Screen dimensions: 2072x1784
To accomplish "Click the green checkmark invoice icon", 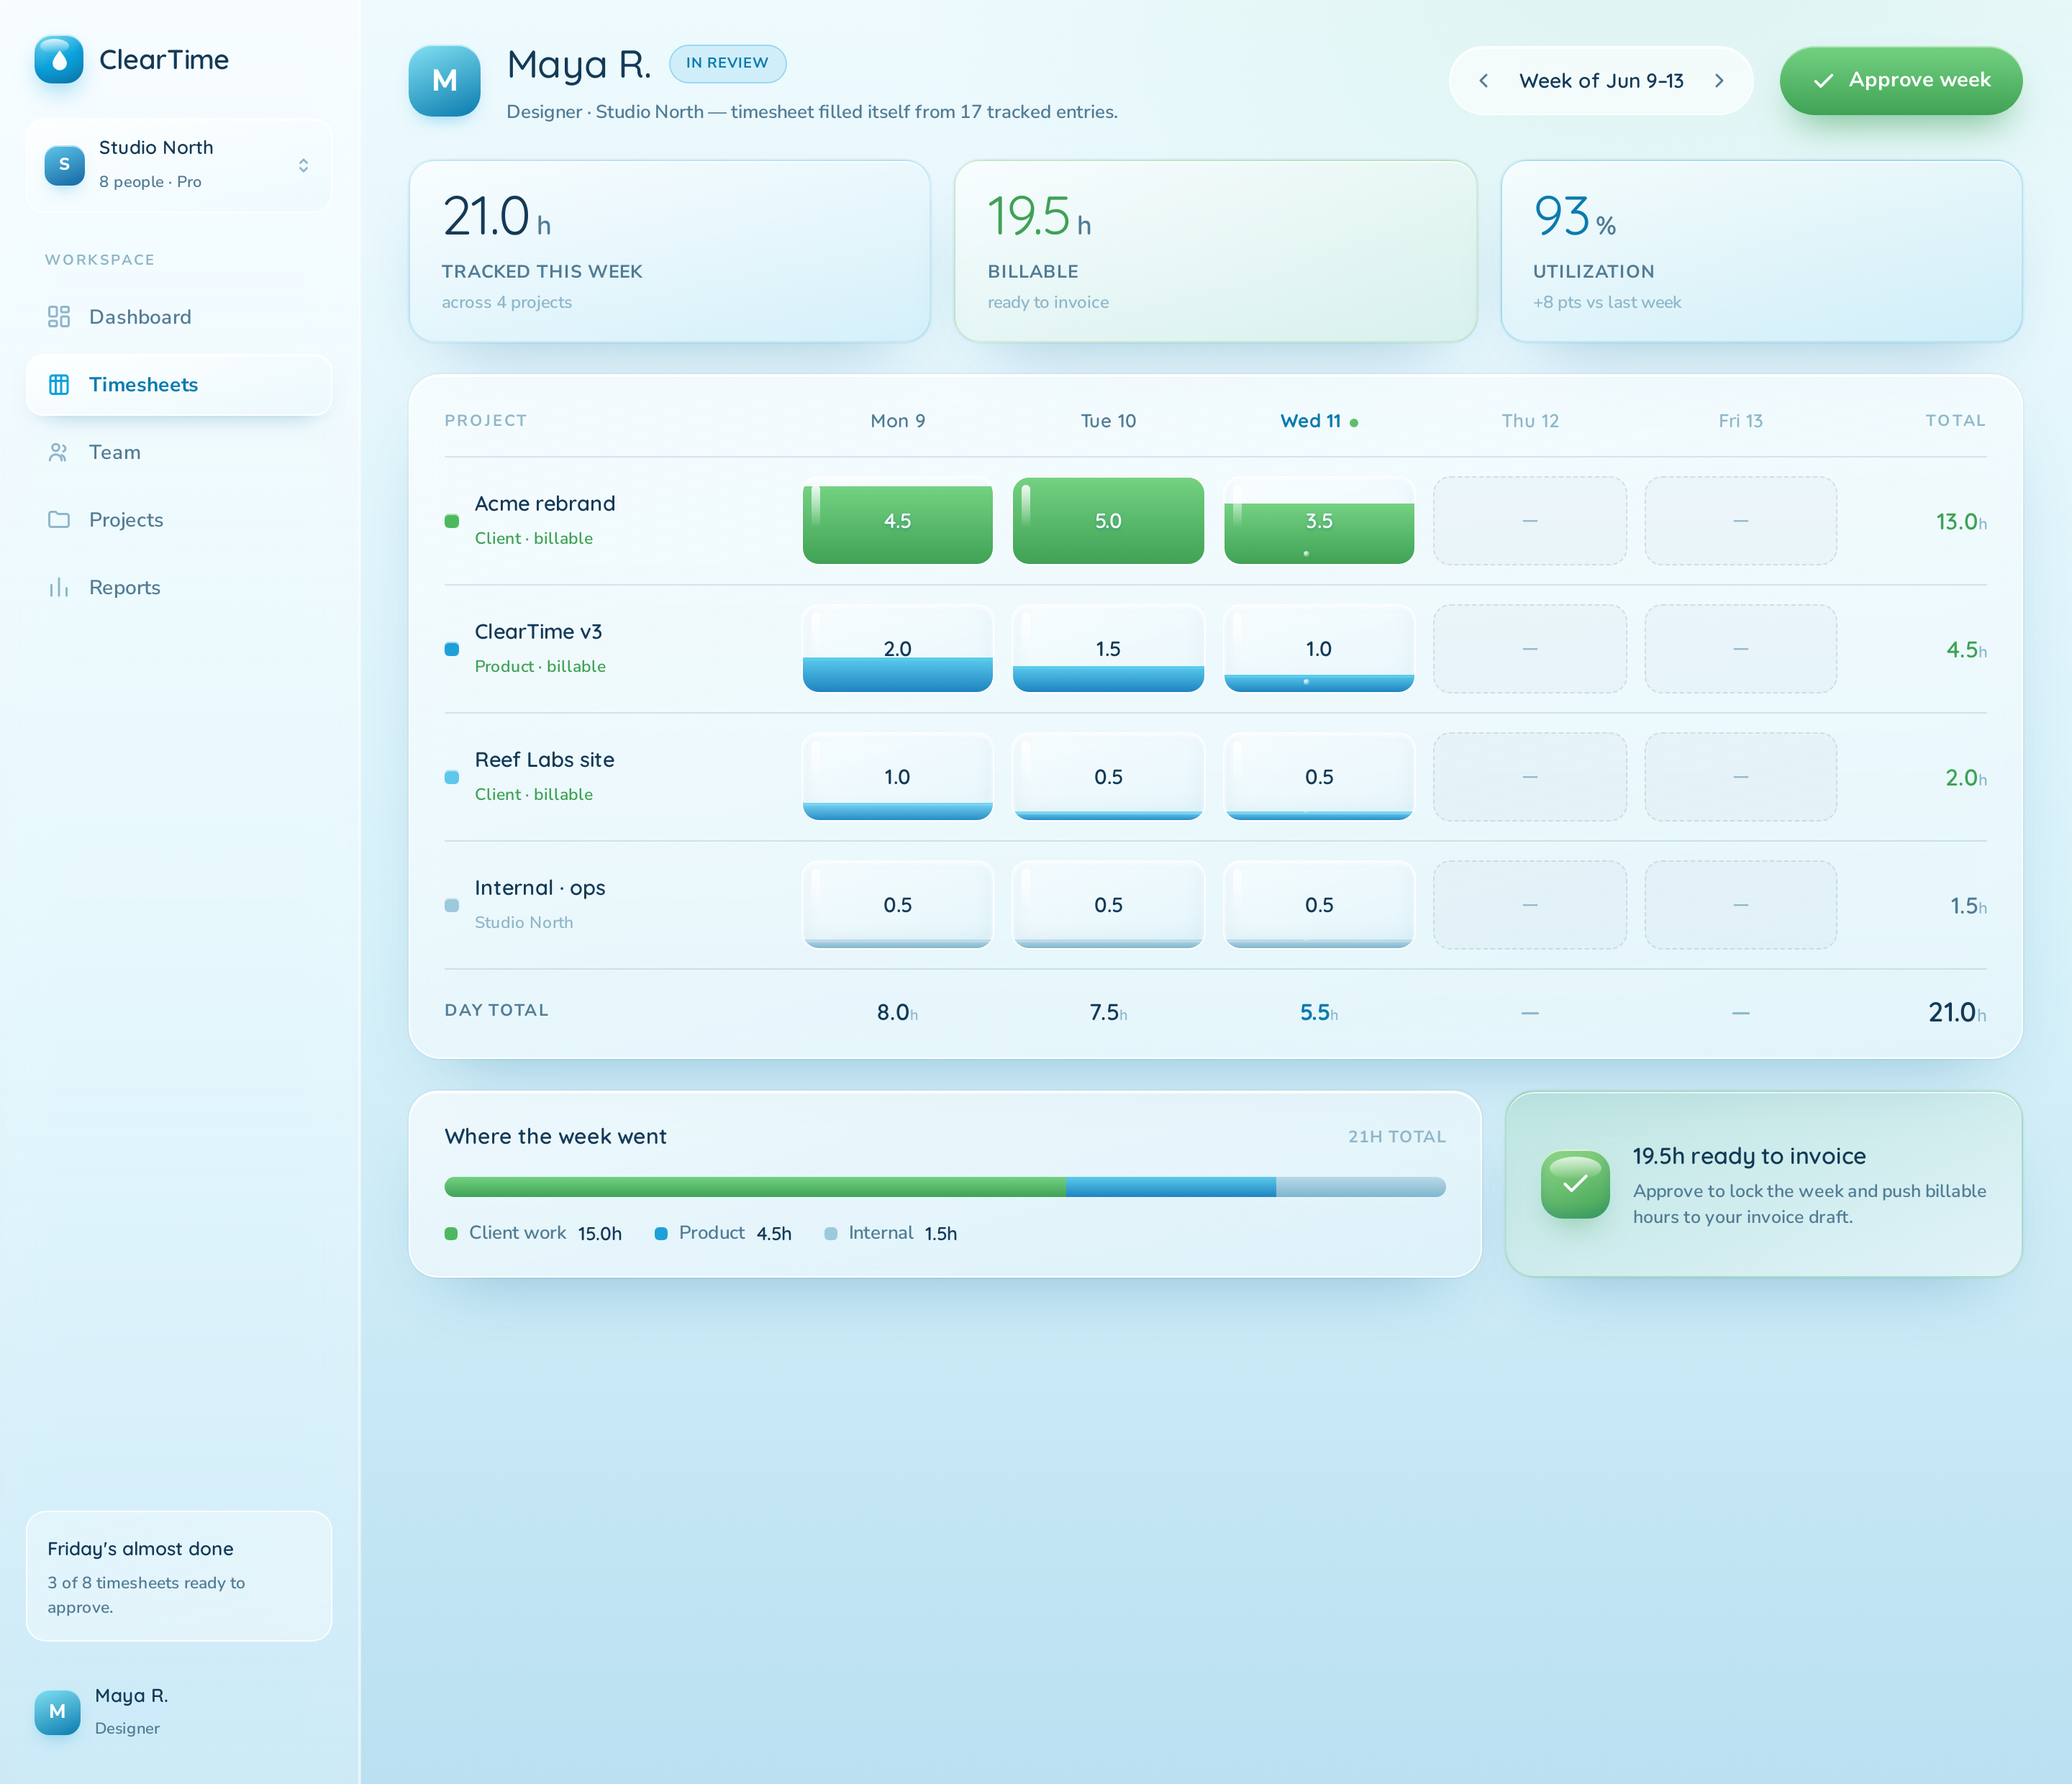I will tap(1575, 1184).
